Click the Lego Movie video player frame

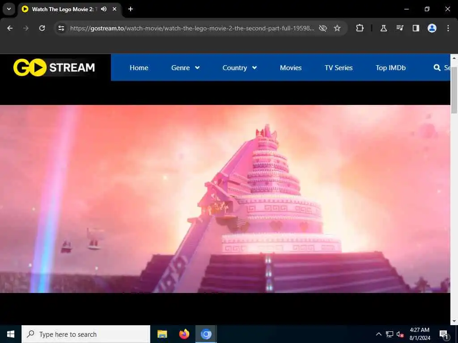click(225, 199)
